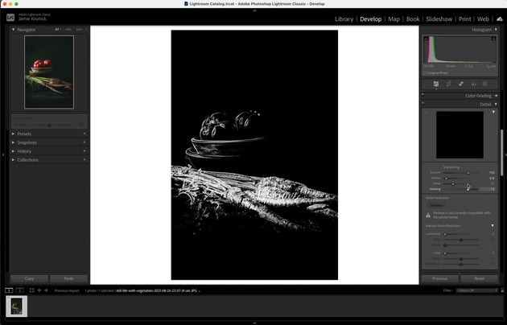Select the Masking tool icon

coord(485,84)
